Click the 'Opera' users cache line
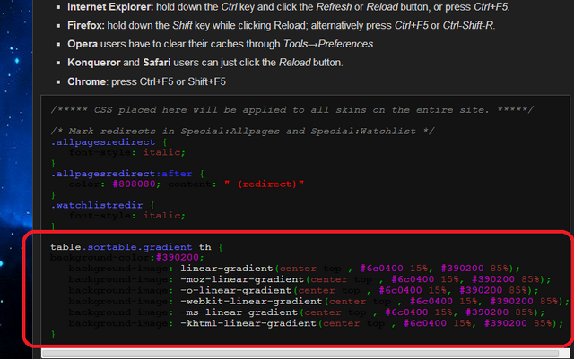This screenshot has width=574, height=359. pyautogui.click(x=220, y=44)
